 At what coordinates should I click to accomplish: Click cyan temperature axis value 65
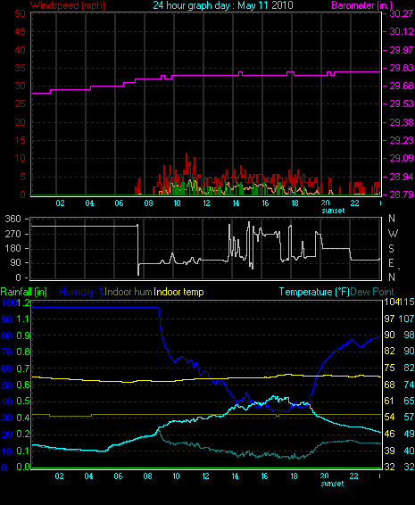[x=409, y=401]
